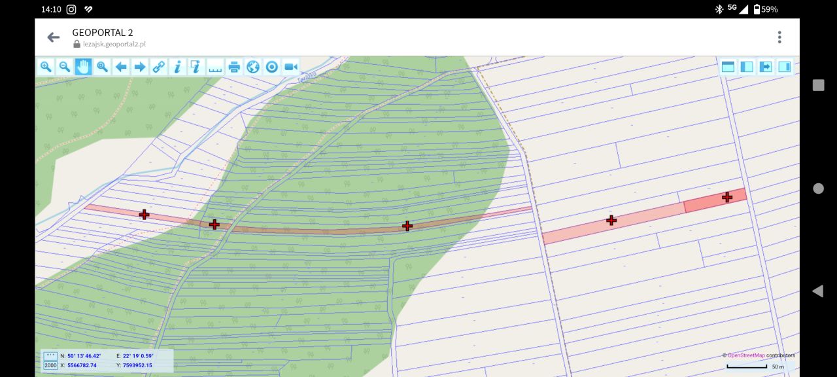Click the E longitude value 22° 19' 0.59"

pyautogui.click(x=138, y=356)
